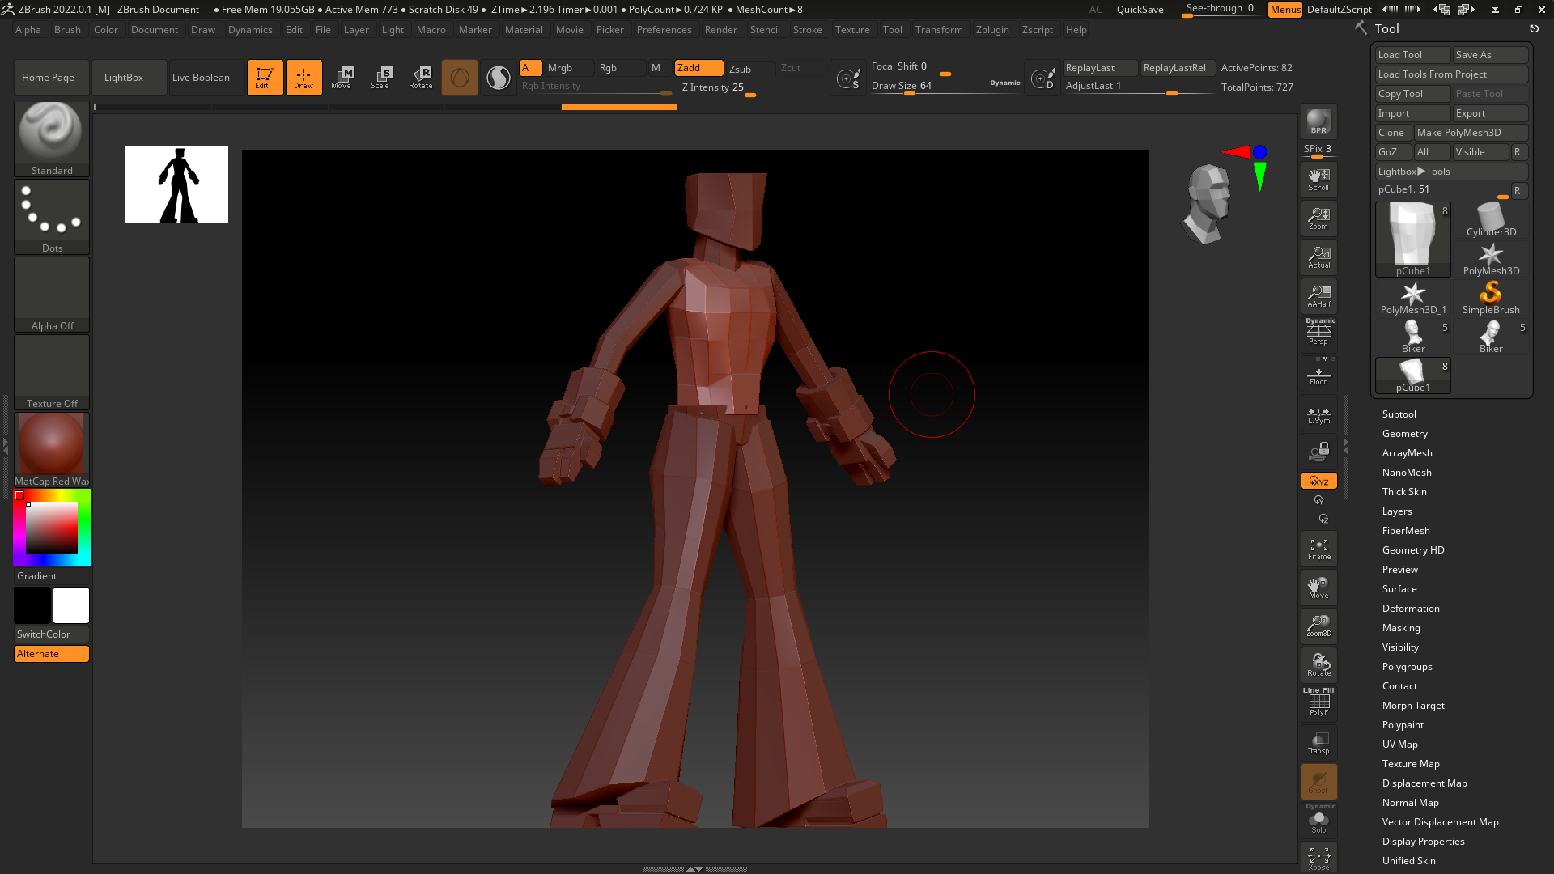Toggle Persp perspective mode

[x=1318, y=333]
